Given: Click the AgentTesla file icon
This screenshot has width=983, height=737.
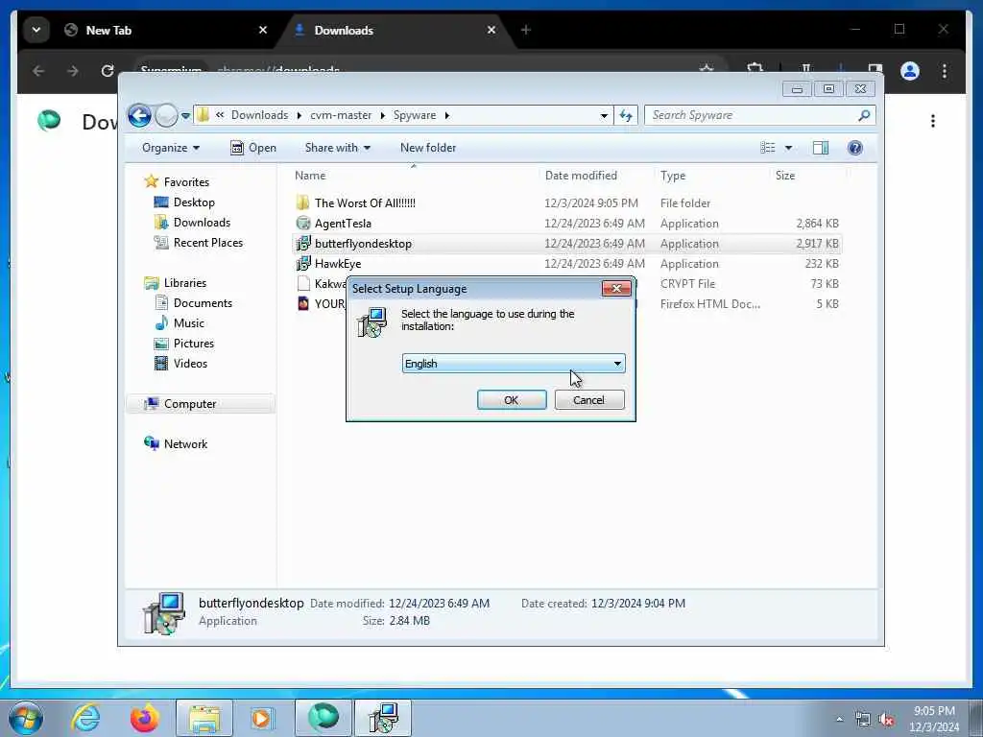Looking at the screenshot, I should [x=303, y=223].
